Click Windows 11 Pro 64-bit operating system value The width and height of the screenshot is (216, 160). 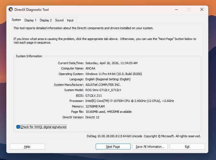(114, 74)
